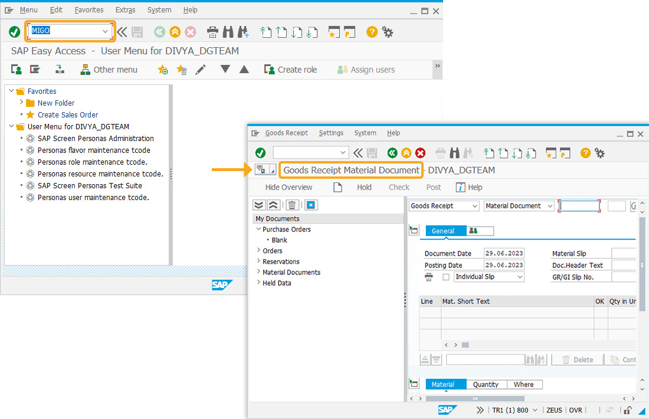
Task: Collapse User Menu for DIVYA_DGTEAM folder
Action: coord(12,126)
